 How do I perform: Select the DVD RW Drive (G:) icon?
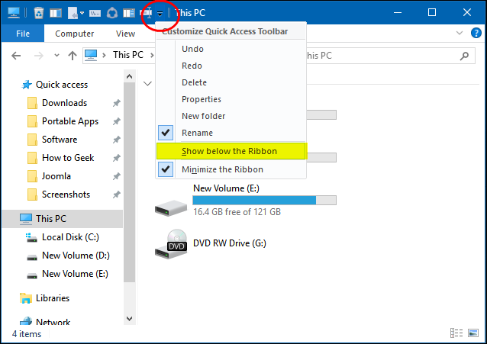click(x=169, y=243)
